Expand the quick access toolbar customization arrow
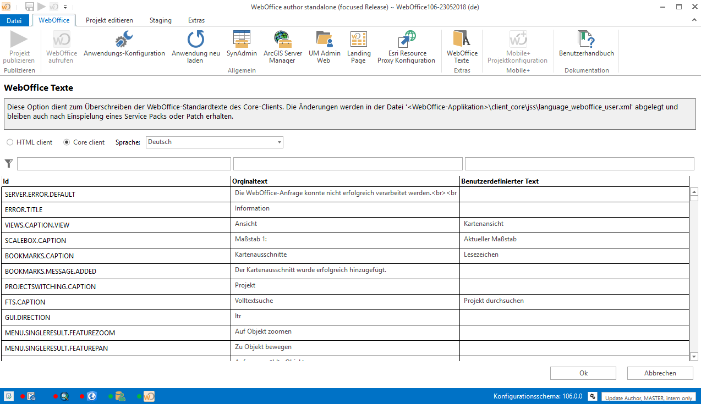Viewport: 701px width, 404px height. [64, 7]
